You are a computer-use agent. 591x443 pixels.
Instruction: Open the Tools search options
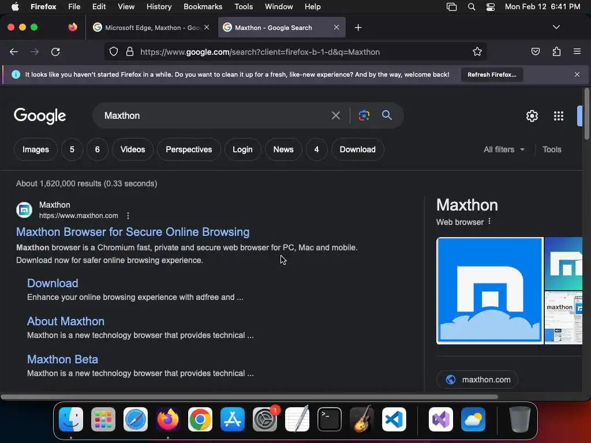tap(551, 149)
